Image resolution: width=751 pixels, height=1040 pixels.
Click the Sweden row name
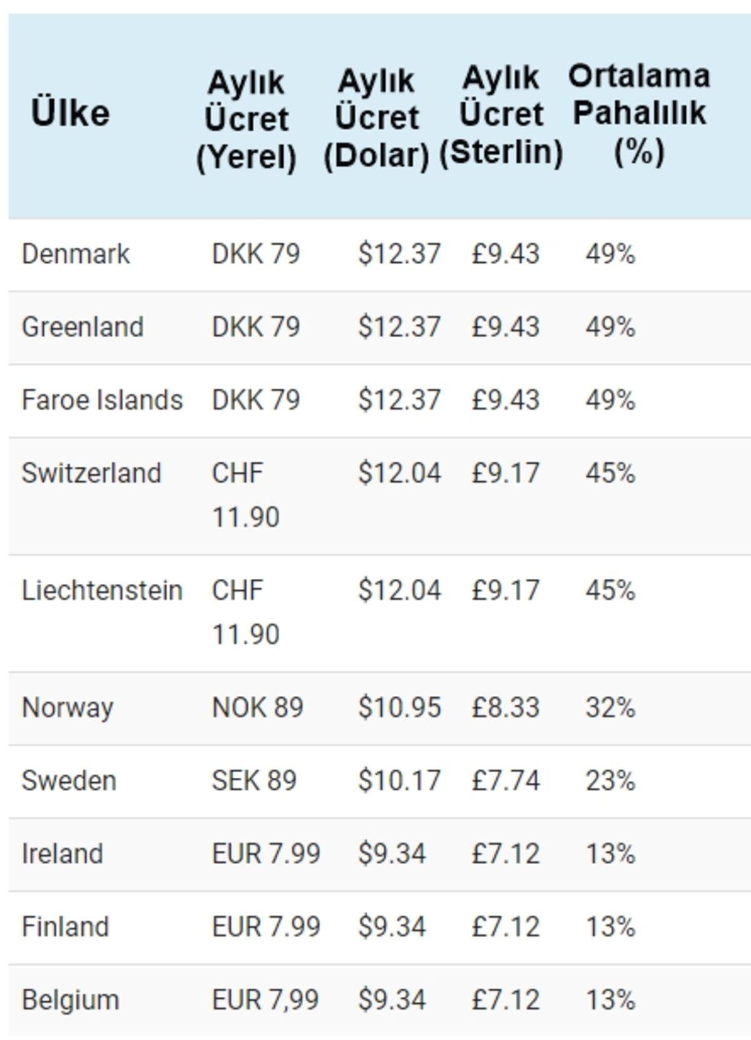(69, 781)
